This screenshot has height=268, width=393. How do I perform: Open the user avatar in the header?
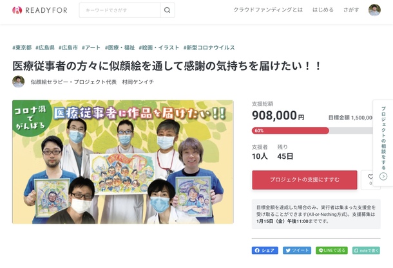[374, 10]
